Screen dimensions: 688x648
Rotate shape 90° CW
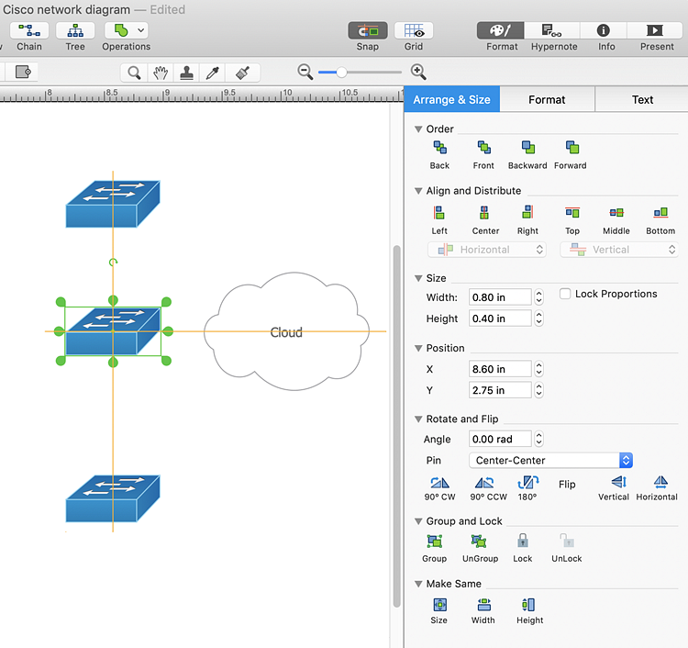(x=439, y=483)
